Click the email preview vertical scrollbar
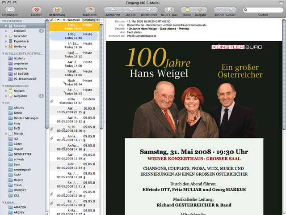This screenshot has height=215, width=286. pos(284,74)
